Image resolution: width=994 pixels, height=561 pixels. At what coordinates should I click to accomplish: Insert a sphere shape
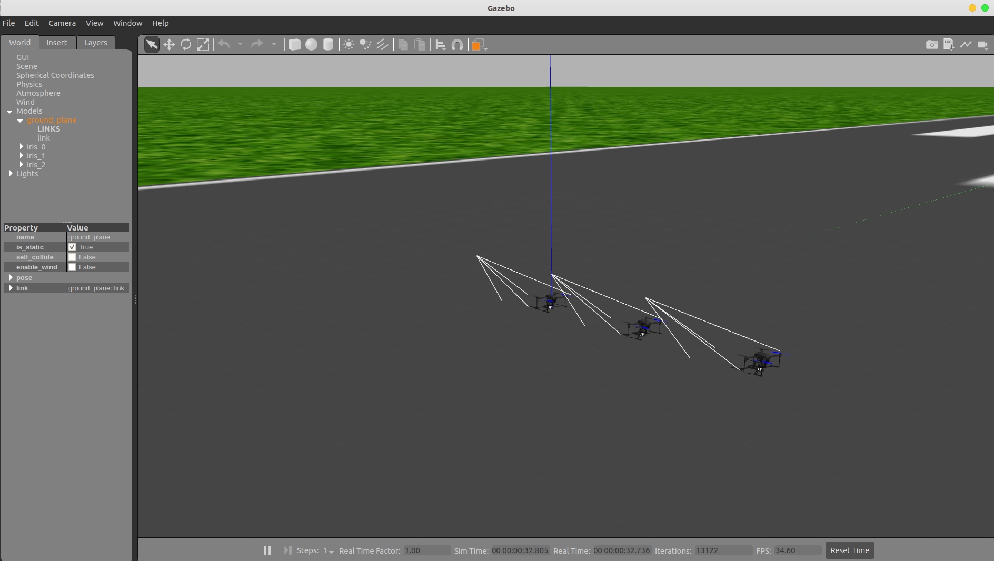tap(311, 45)
